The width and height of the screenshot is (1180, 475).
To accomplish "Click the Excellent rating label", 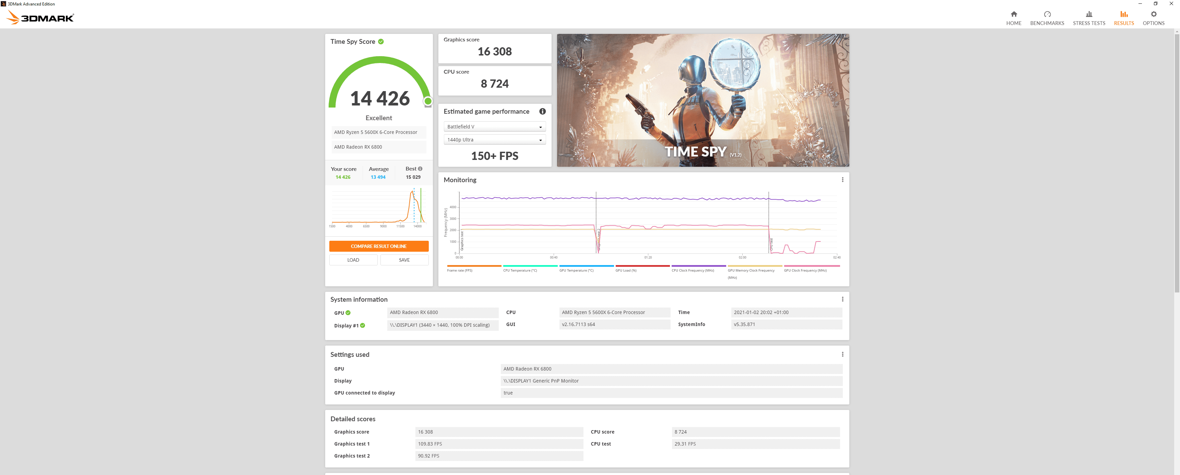I will coord(378,118).
